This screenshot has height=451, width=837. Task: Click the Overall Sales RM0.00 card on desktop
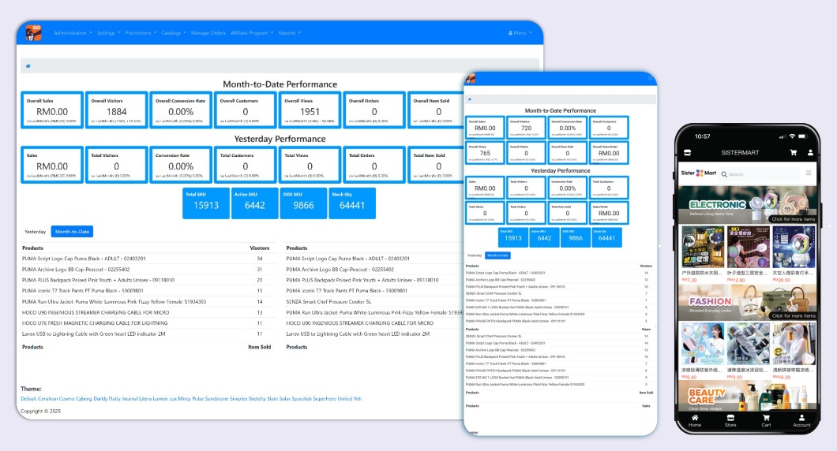pyautogui.click(x=52, y=110)
